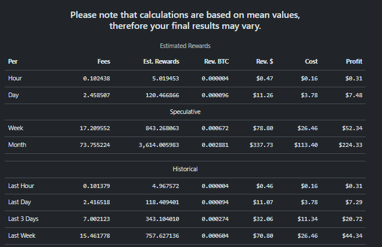This screenshot has height=247, width=382.
Task: Click Month est. rewards 3,614.005983
Action: pyautogui.click(x=159, y=145)
